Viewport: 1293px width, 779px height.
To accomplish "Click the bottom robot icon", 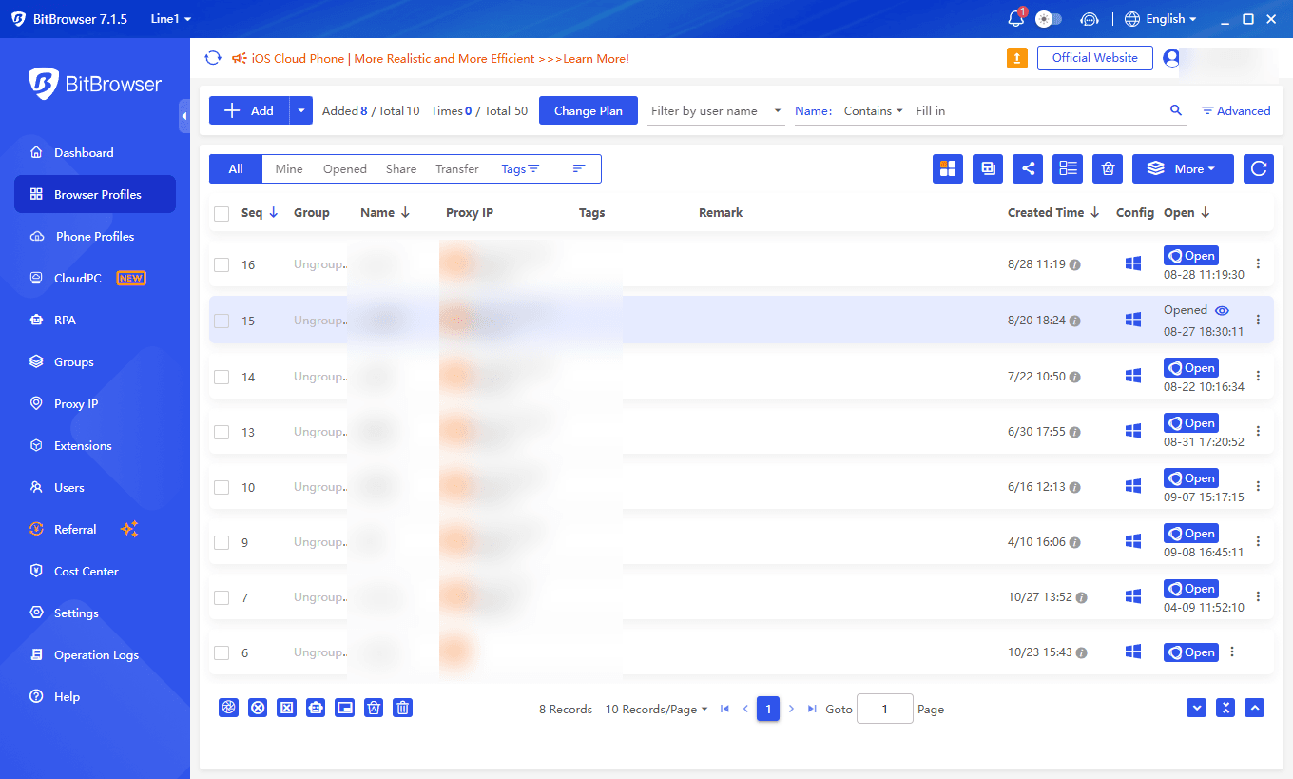I will 316,708.
